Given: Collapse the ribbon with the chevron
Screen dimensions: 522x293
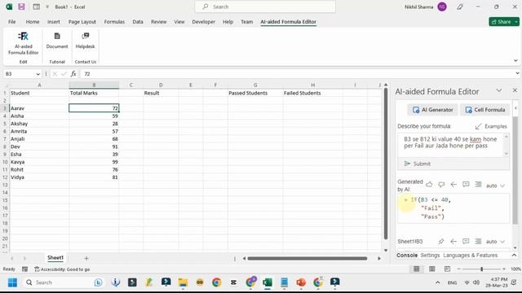Looking at the screenshot, I should click(x=515, y=61).
